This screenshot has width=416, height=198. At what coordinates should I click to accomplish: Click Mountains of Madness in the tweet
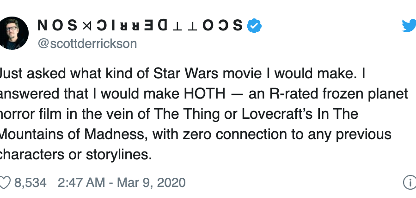[x=72, y=134]
